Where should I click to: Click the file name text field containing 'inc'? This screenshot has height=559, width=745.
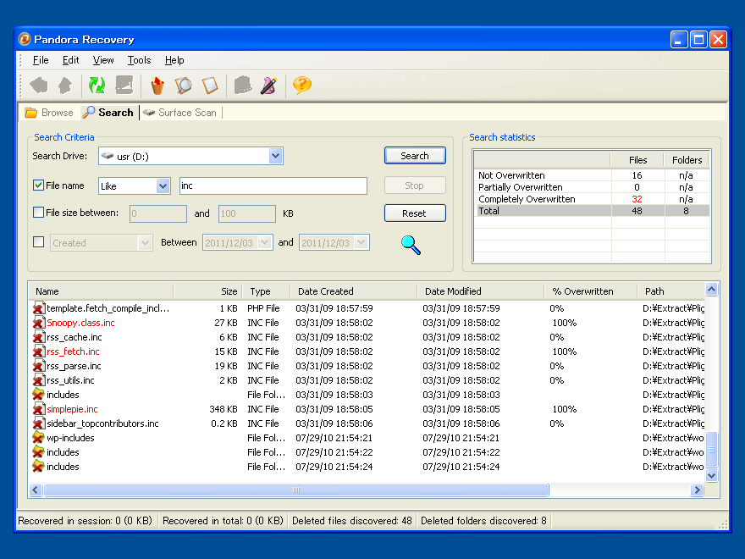click(x=273, y=185)
